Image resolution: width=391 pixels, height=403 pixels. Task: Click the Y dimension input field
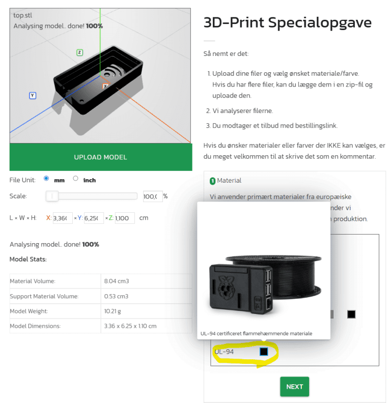pos(94,218)
